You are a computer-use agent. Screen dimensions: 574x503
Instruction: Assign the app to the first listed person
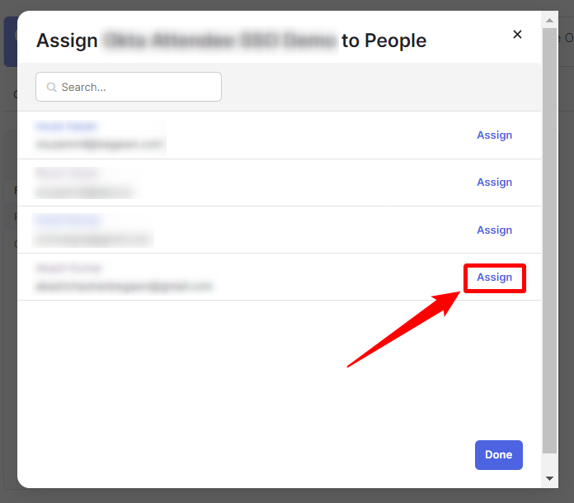click(494, 135)
